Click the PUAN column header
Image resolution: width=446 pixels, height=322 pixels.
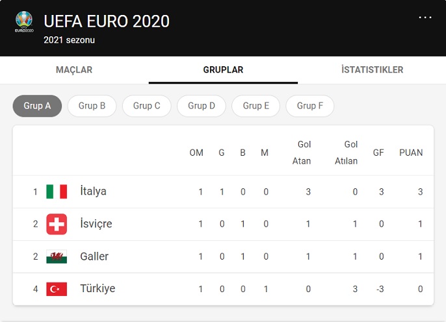(x=411, y=153)
